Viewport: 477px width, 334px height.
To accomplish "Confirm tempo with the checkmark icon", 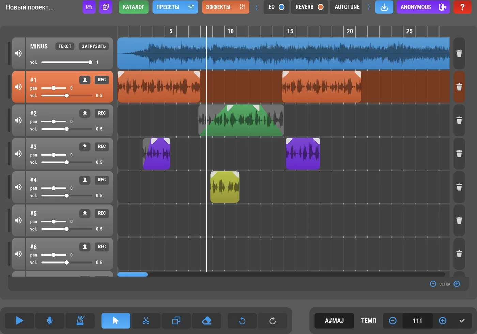I will pos(462,321).
